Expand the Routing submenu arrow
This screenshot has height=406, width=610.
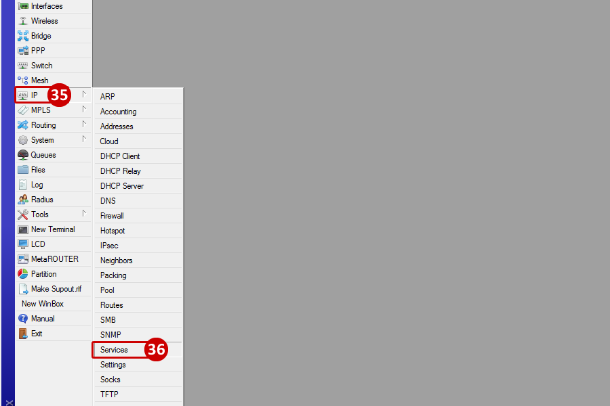point(84,125)
